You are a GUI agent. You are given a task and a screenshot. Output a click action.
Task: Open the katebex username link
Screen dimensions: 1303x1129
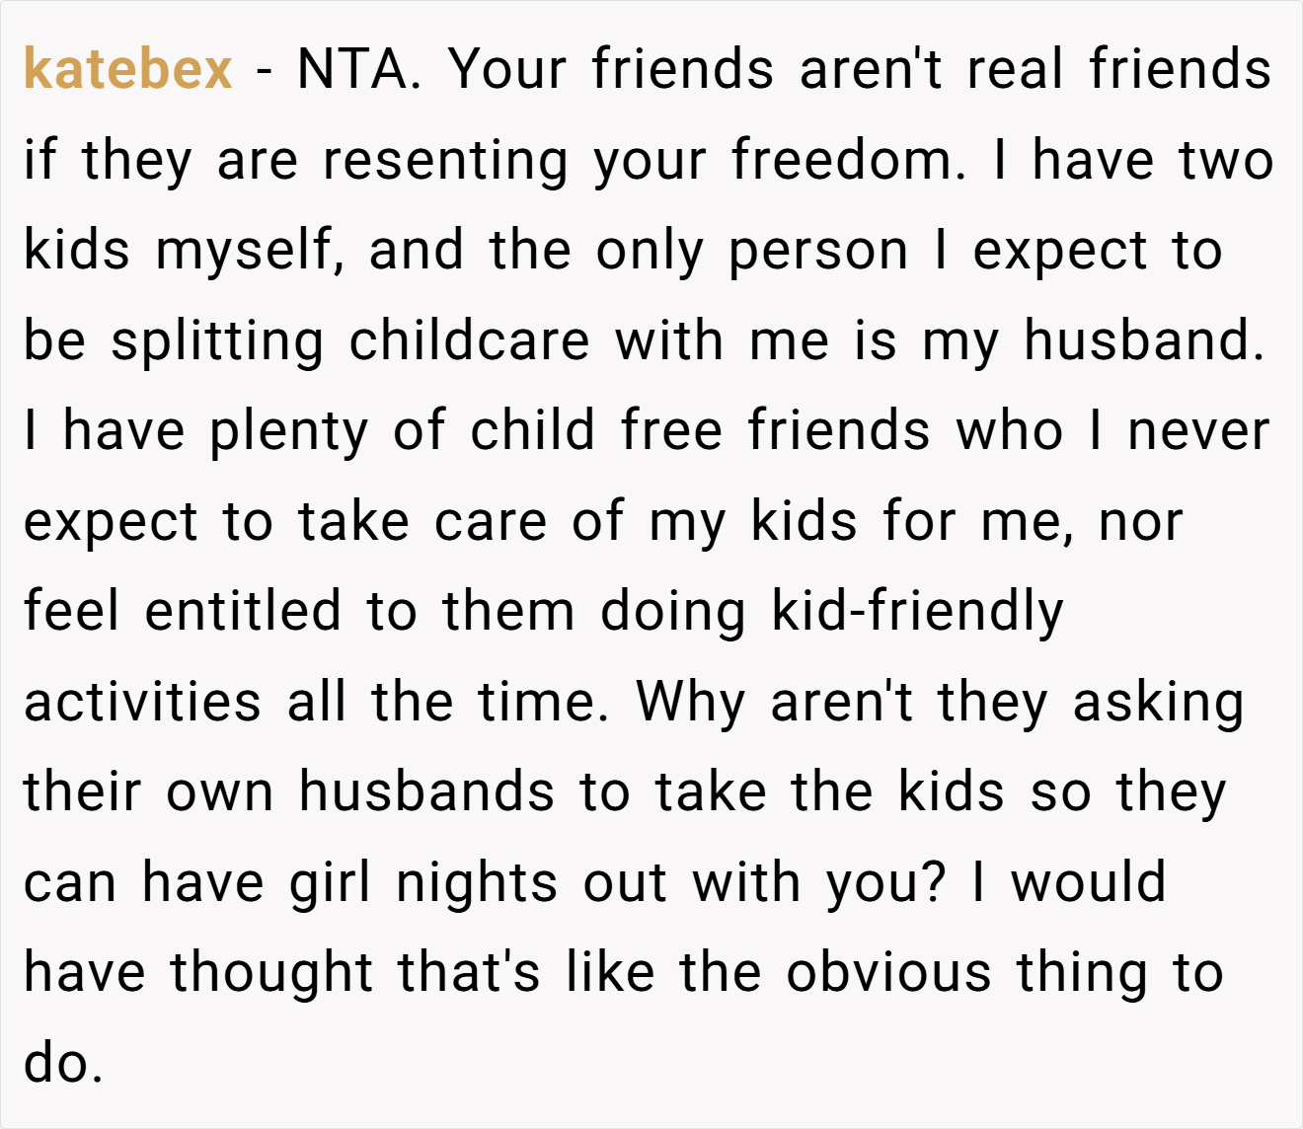pyautogui.click(x=128, y=69)
